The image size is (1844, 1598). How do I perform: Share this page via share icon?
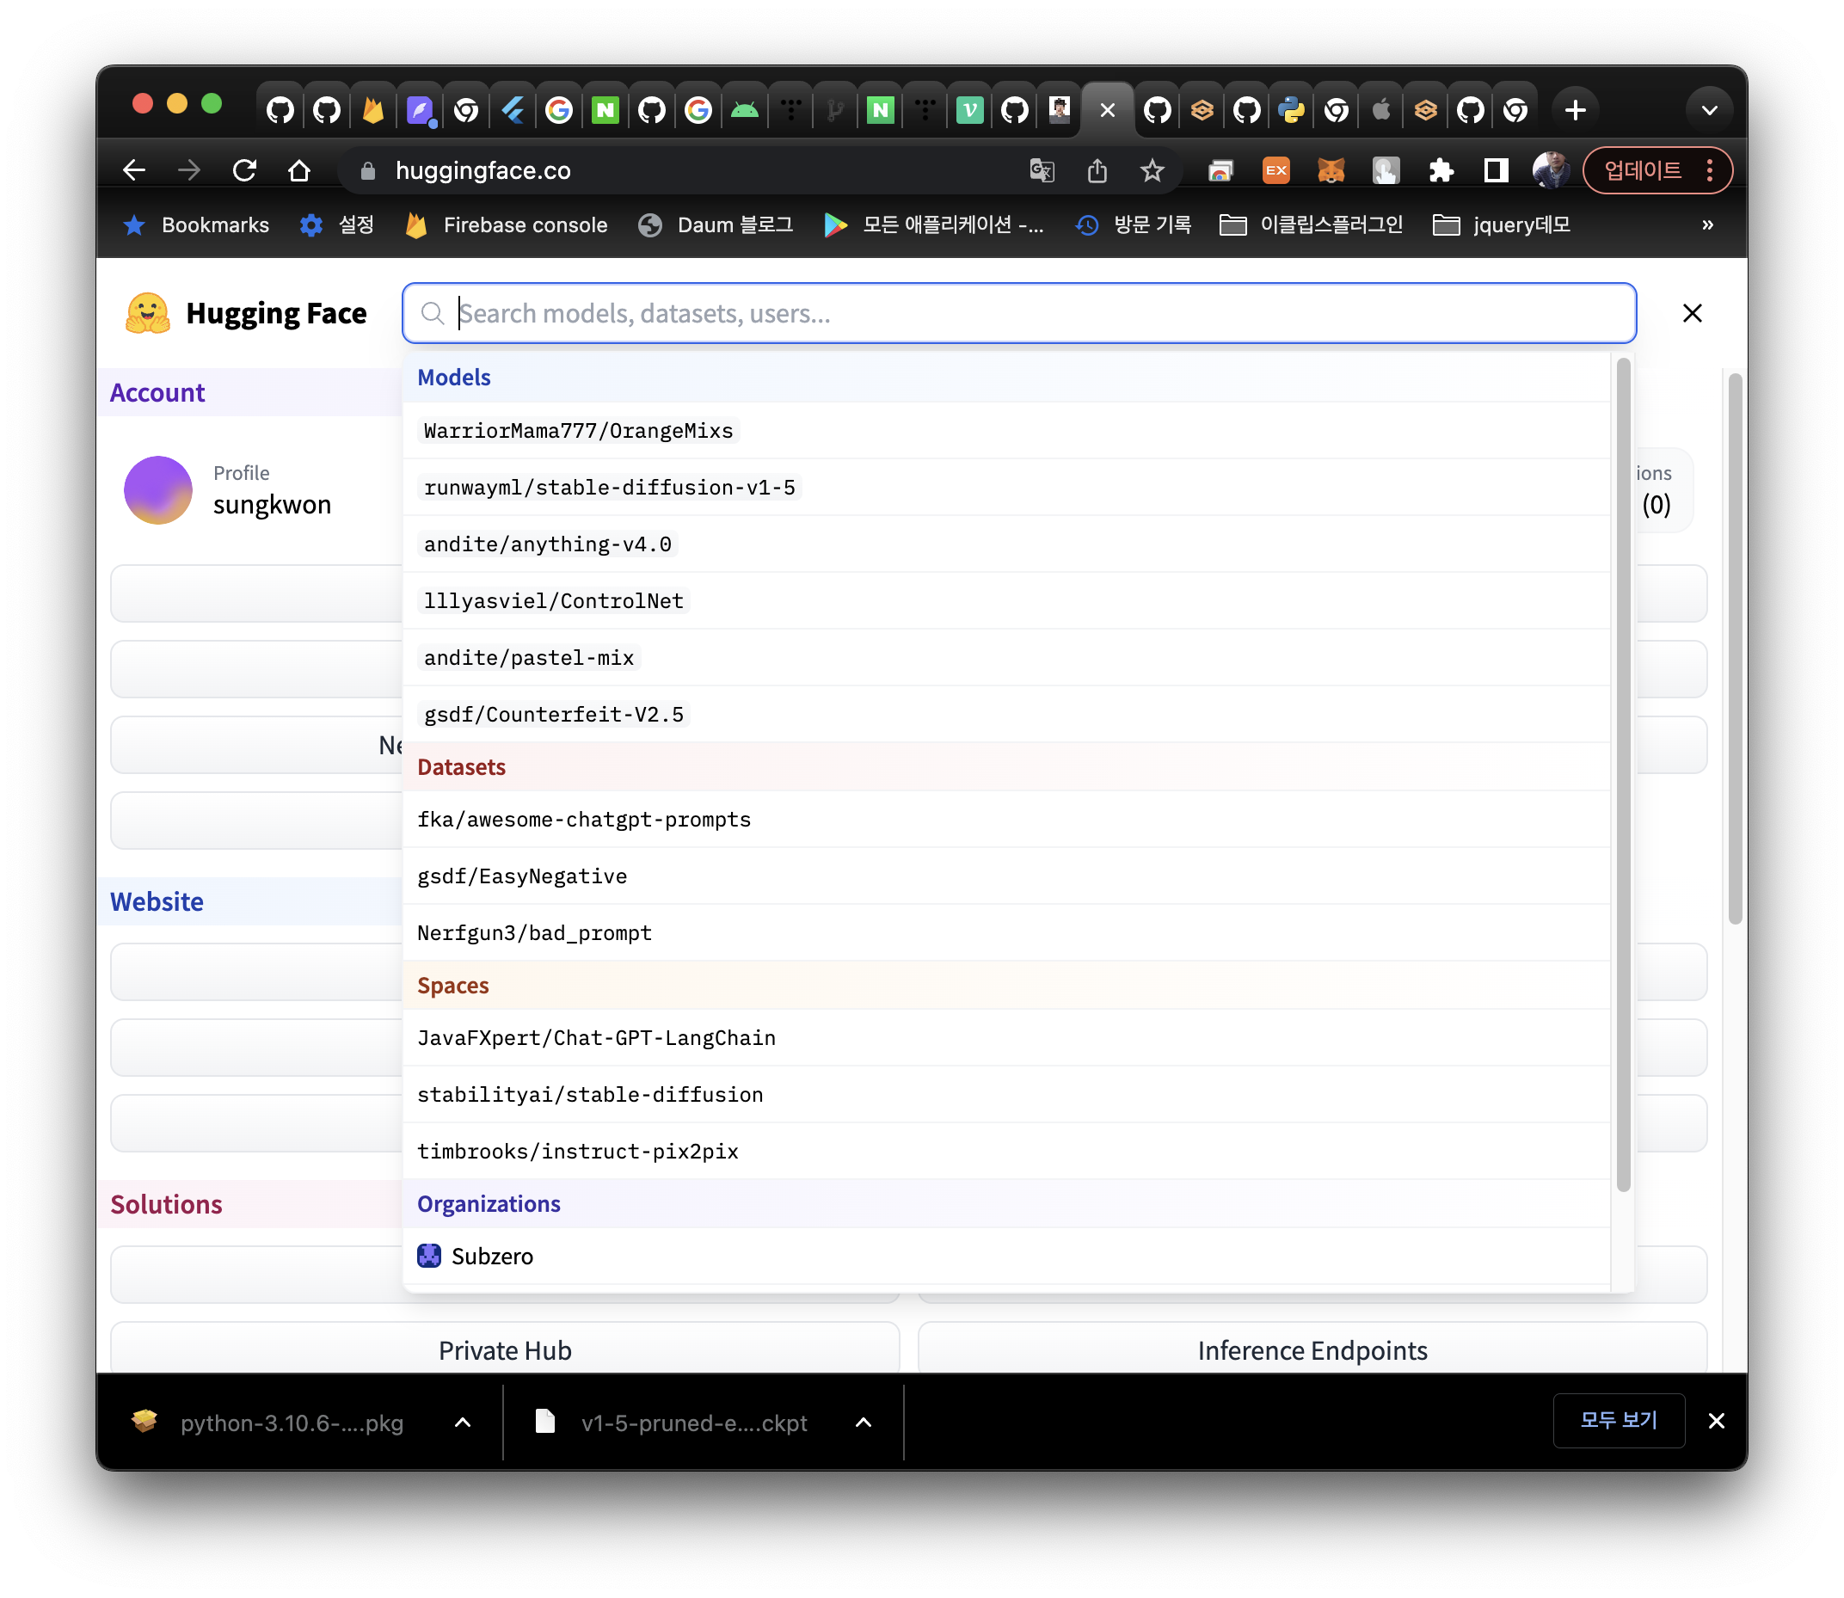click(1097, 170)
